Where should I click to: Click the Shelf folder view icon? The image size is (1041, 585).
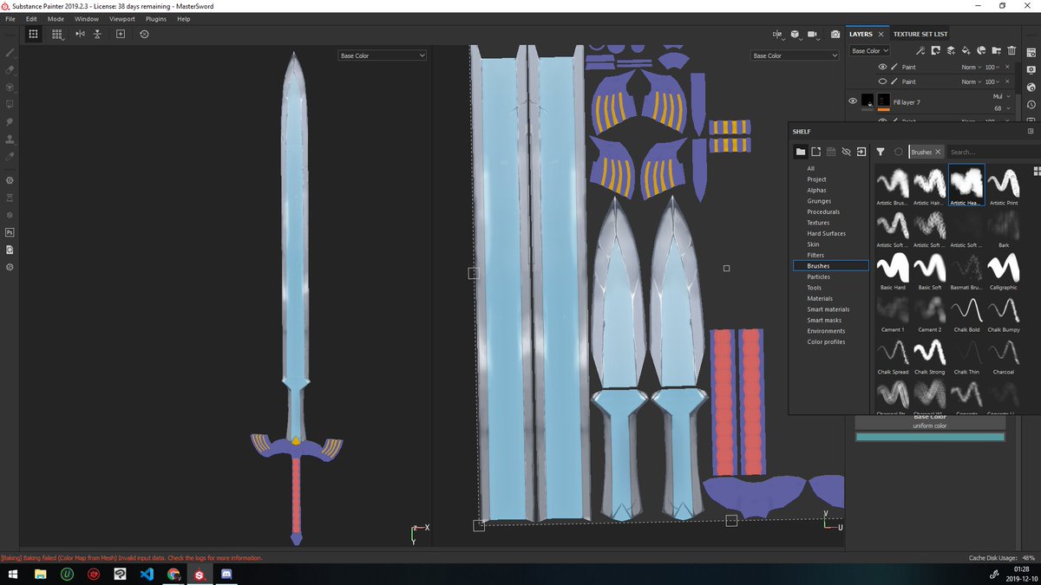801,152
